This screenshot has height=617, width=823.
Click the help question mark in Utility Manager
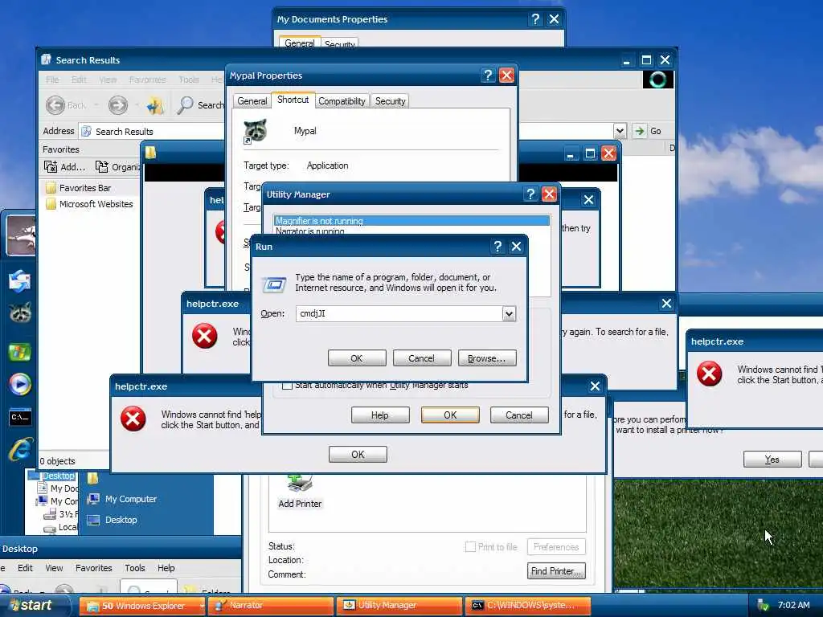(530, 194)
